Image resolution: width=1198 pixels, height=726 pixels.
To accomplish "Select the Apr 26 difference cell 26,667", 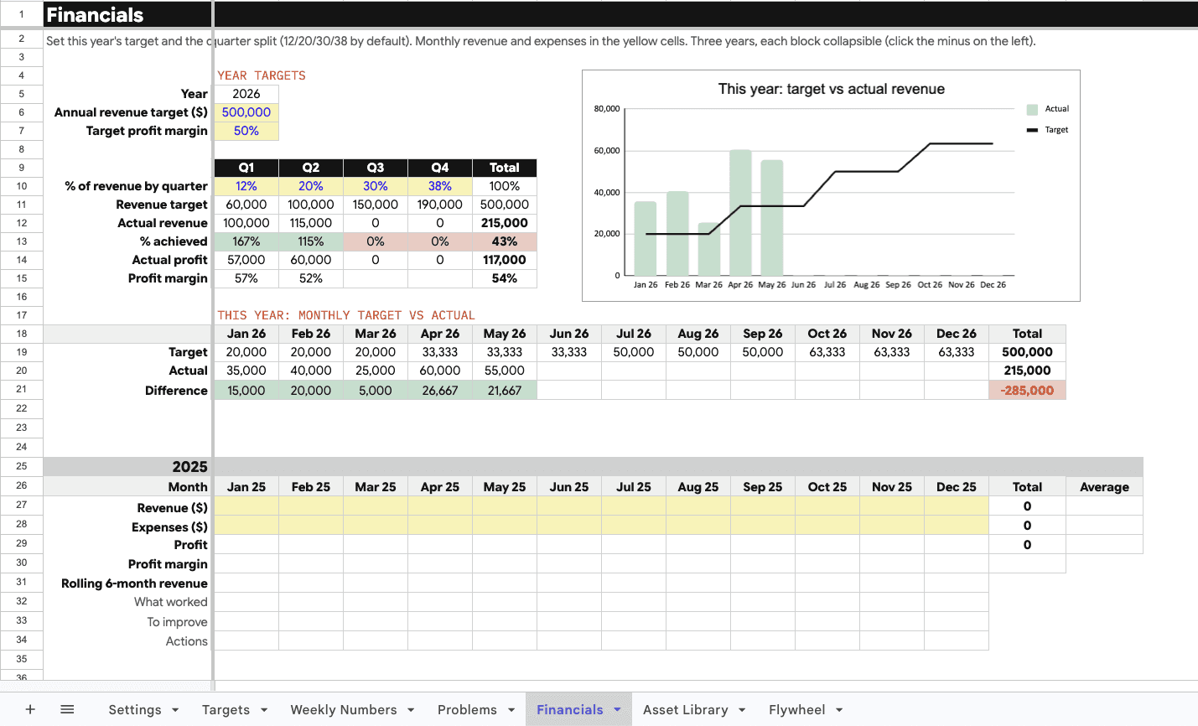I will click(440, 390).
